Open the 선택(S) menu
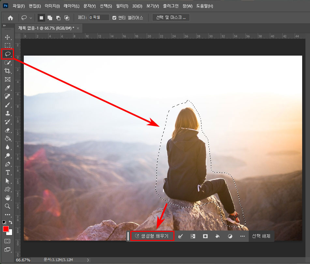 coord(106,6)
